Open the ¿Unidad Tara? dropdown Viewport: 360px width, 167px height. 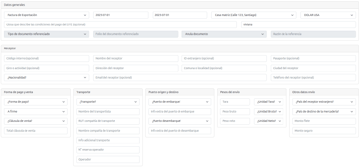268,102
